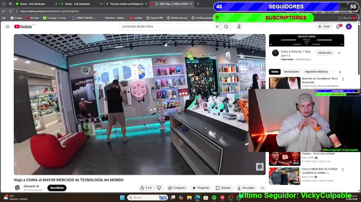This screenshot has width=361, height=202.
Task: Expand the Velocity ad details chevron
Action: 339,53
